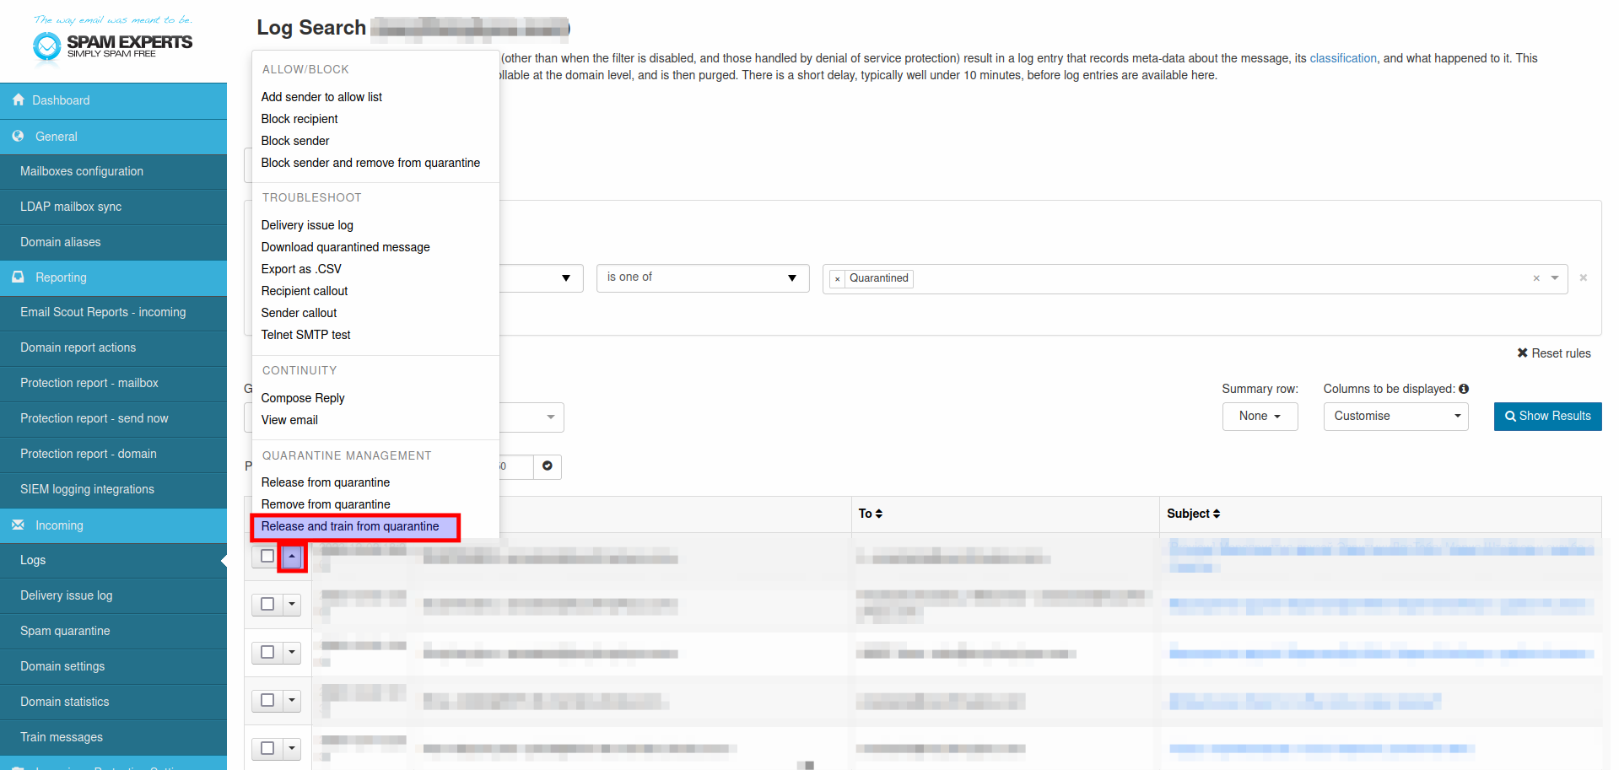
Task: Select Recipient callout option
Action: point(305,291)
